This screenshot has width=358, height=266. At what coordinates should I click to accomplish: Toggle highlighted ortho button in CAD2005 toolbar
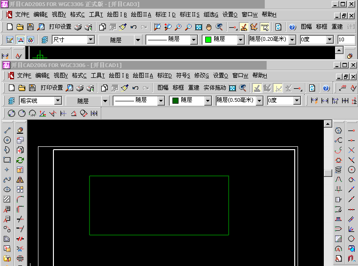coord(244,27)
